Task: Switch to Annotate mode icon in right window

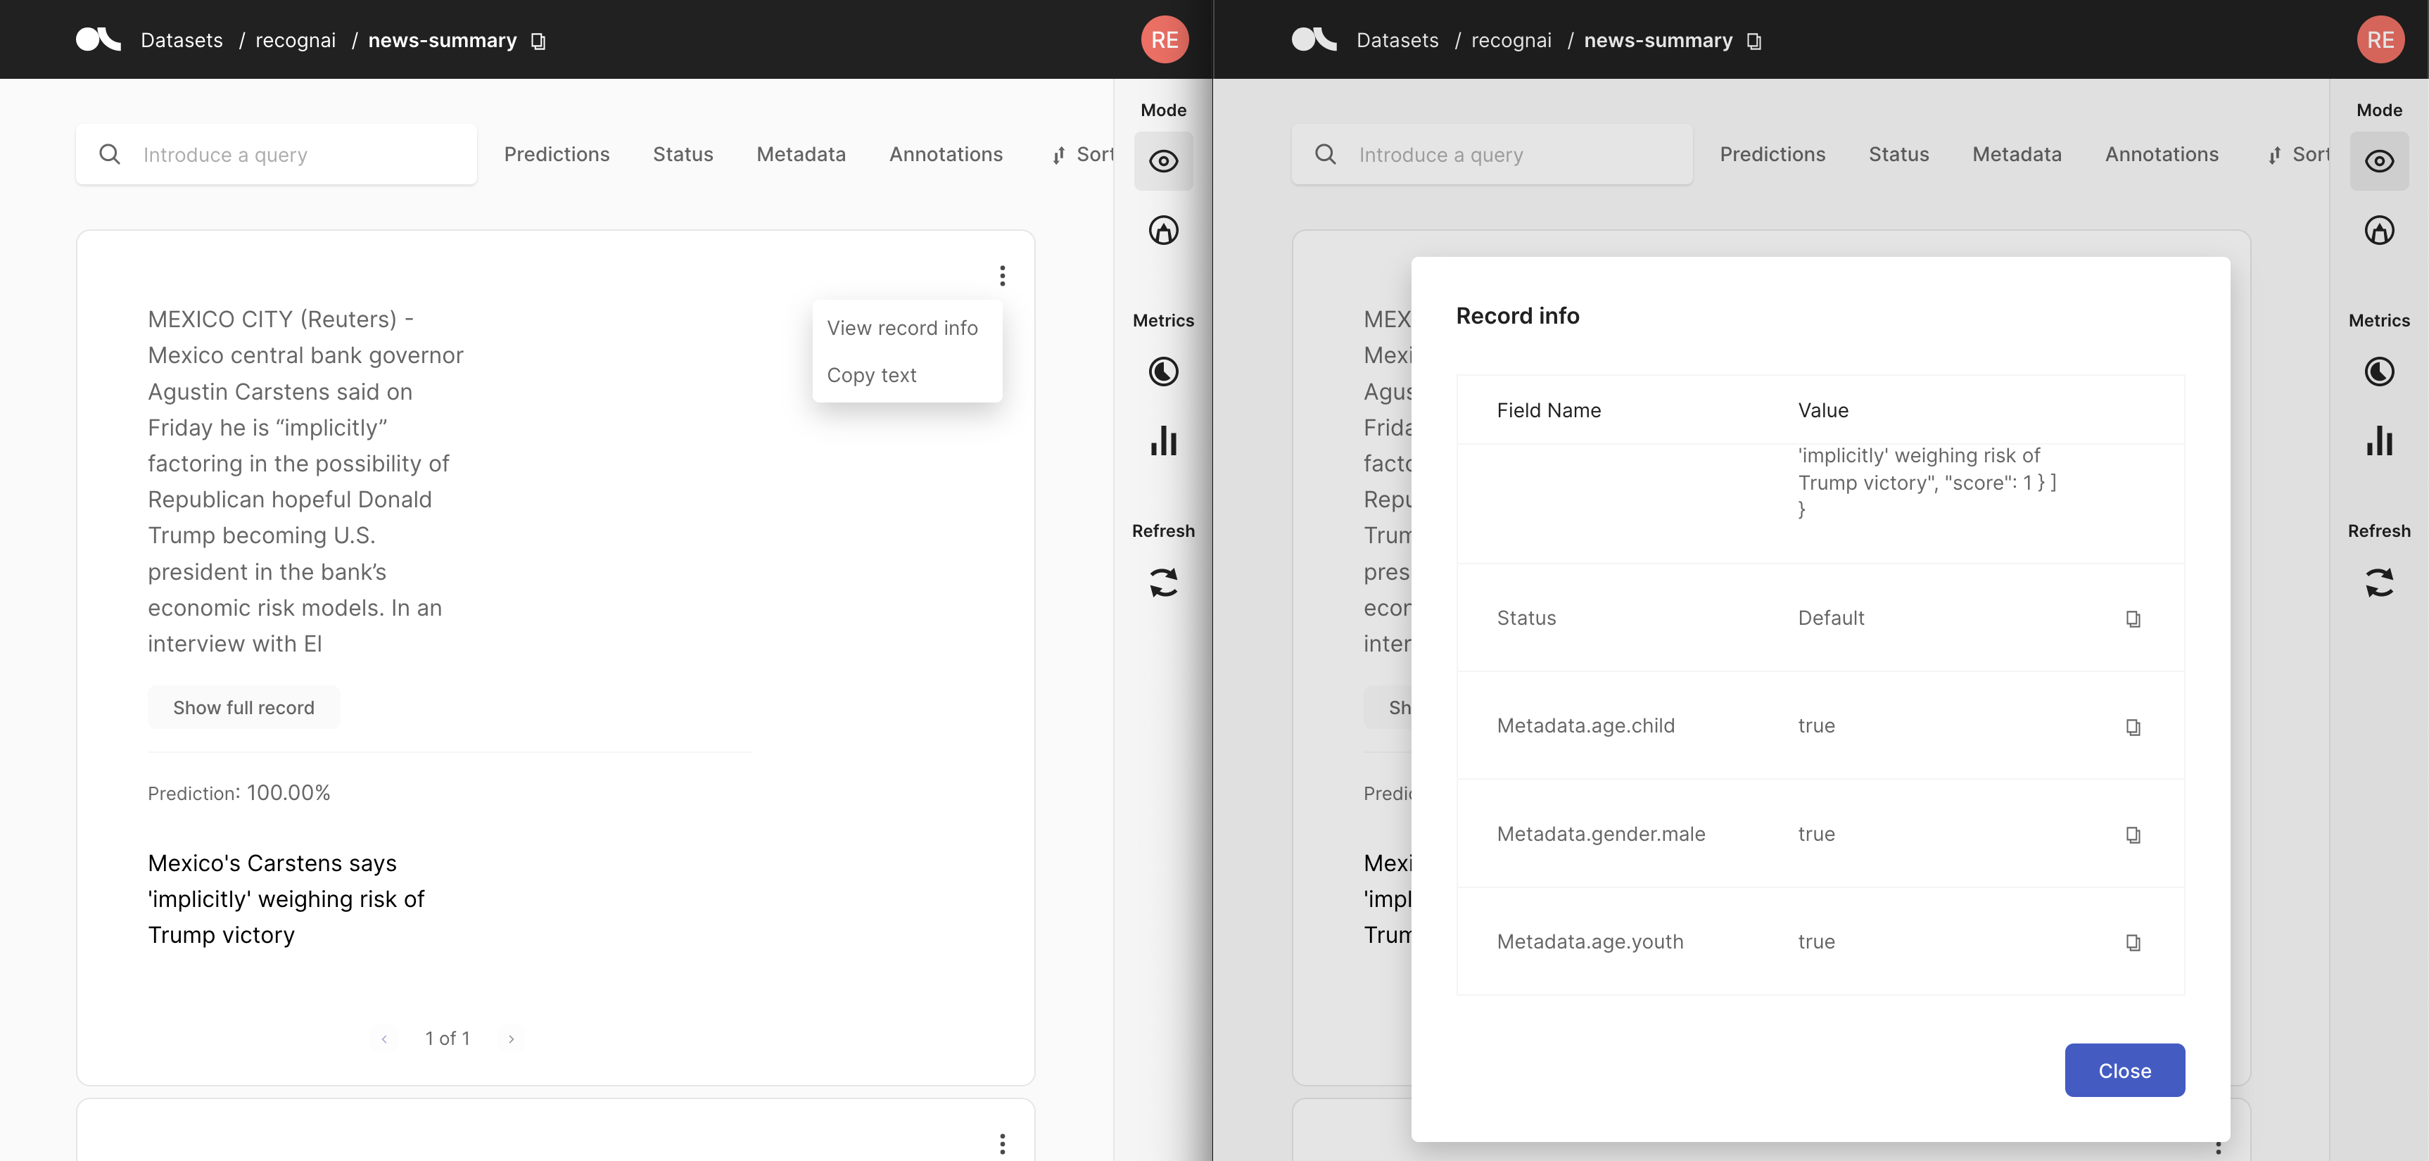Action: (2379, 230)
